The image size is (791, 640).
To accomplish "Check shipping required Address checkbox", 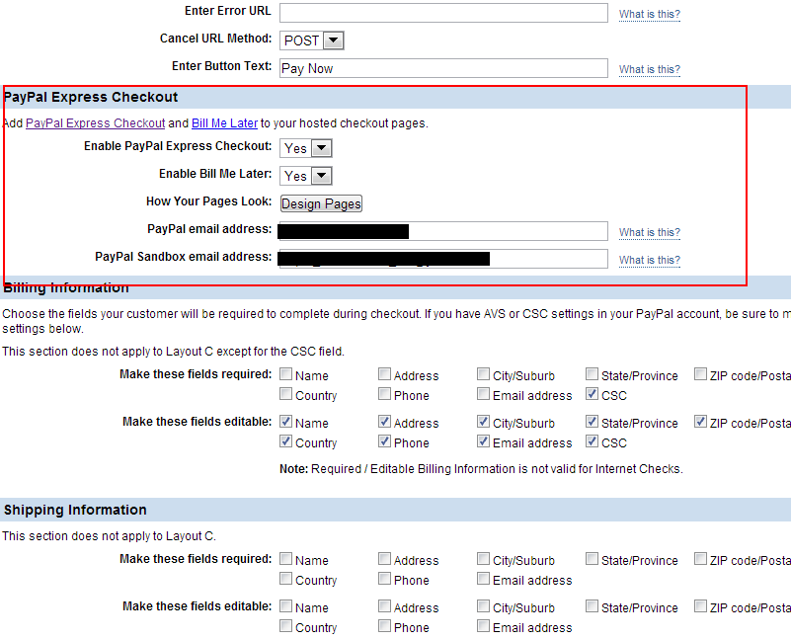I will (384, 559).
